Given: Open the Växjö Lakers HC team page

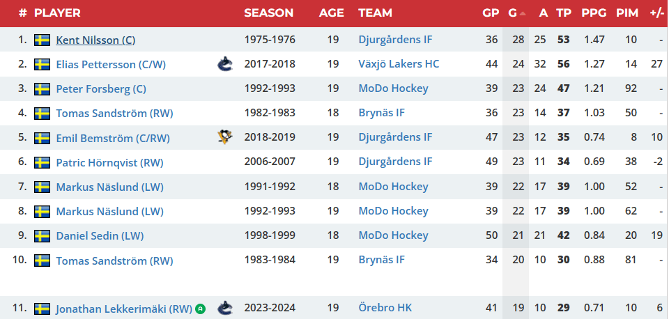Looking at the screenshot, I should point(399,64).
